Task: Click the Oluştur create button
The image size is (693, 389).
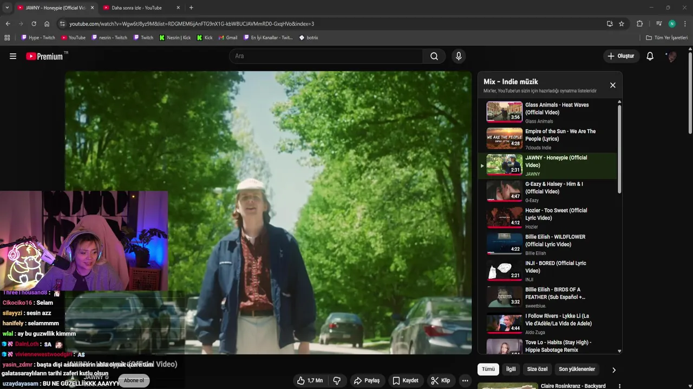Action: (620, 56)
